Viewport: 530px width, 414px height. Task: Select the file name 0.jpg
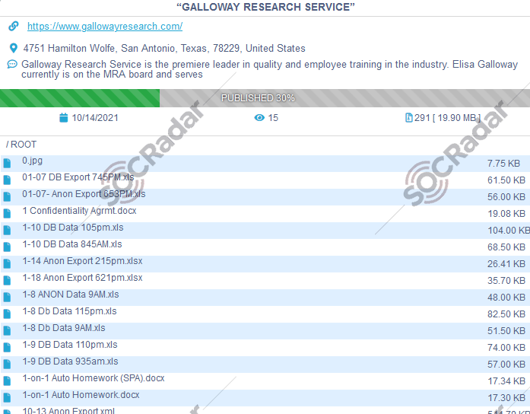tap(32, 161)
